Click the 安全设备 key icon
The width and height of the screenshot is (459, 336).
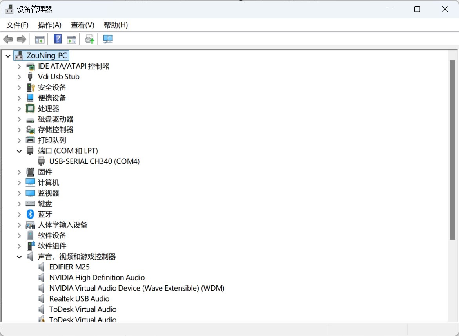pos(31,87)
